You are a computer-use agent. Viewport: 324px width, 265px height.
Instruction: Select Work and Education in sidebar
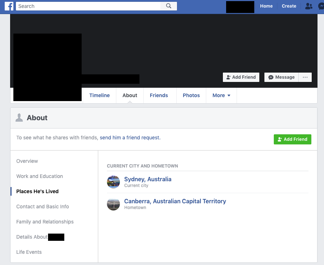[40, 176]
